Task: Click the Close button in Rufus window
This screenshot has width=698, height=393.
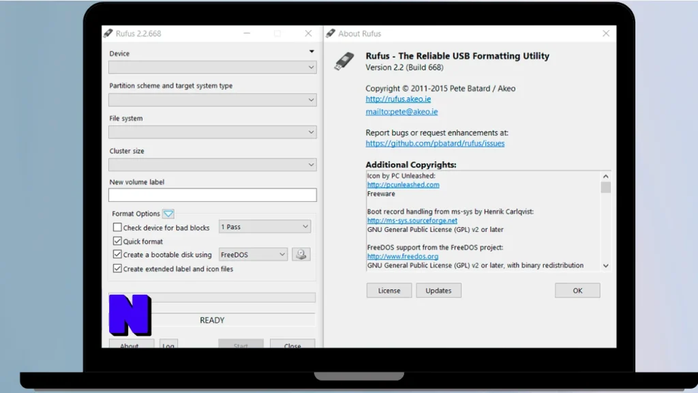Action: click(x=292, y=344)
